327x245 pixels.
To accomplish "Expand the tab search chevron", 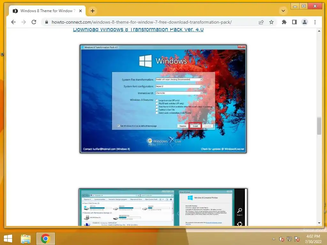I will point(283,11).
